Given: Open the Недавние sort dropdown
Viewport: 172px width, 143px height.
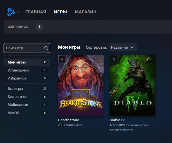Looking at the screenshot, I should coord(123,47).
